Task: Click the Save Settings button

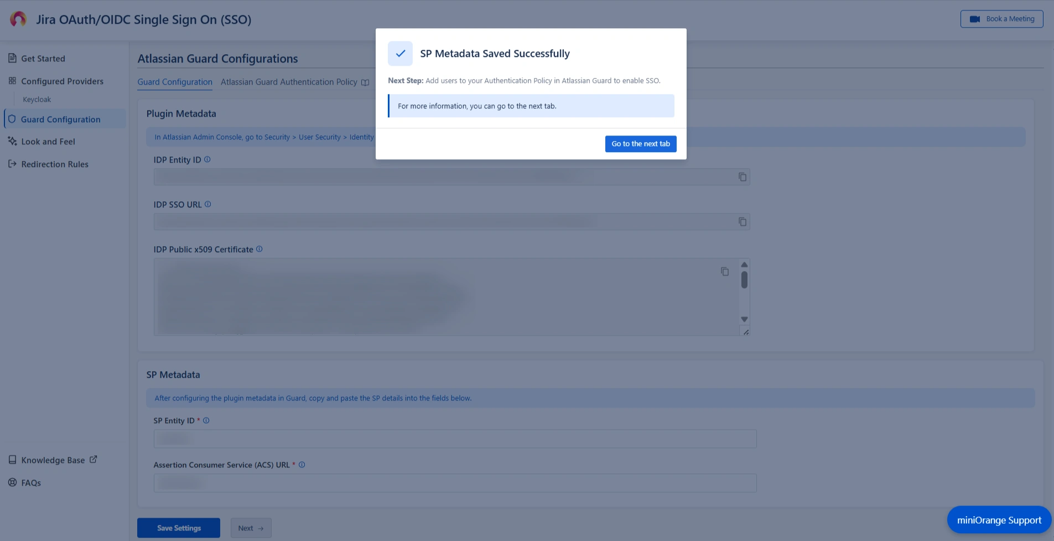Action: 179,528
